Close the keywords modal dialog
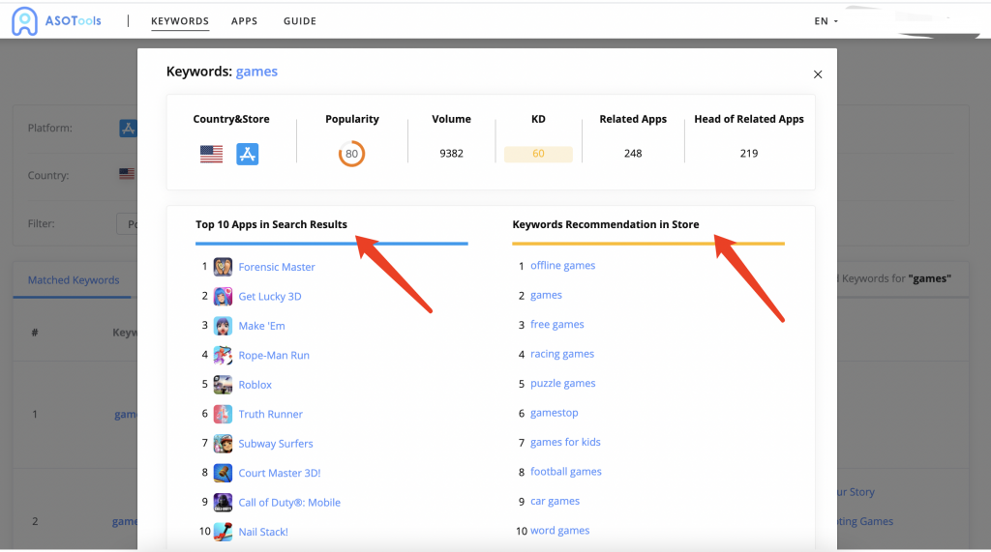The height and width of the screenshot is (552, 991). coord(818,74)
